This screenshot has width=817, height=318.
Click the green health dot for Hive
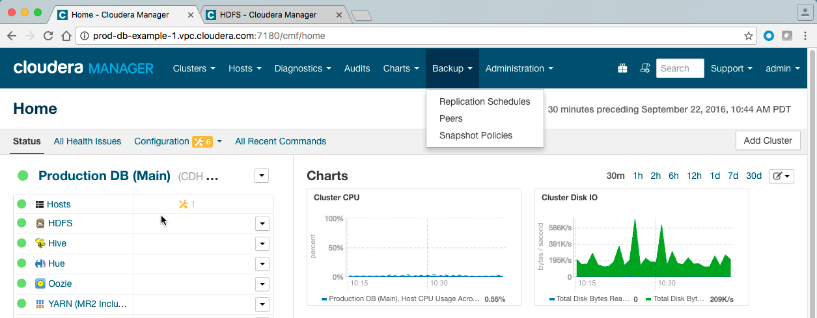point(21,243)
